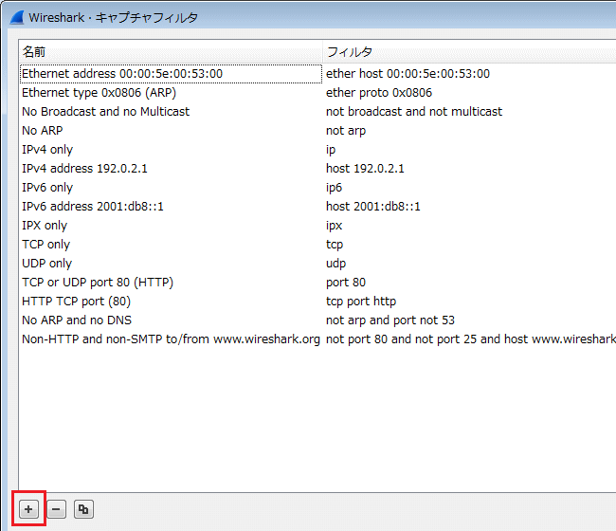Select the 'No ARP' filter name
The image size is (616, 531).
coord(43,131)
